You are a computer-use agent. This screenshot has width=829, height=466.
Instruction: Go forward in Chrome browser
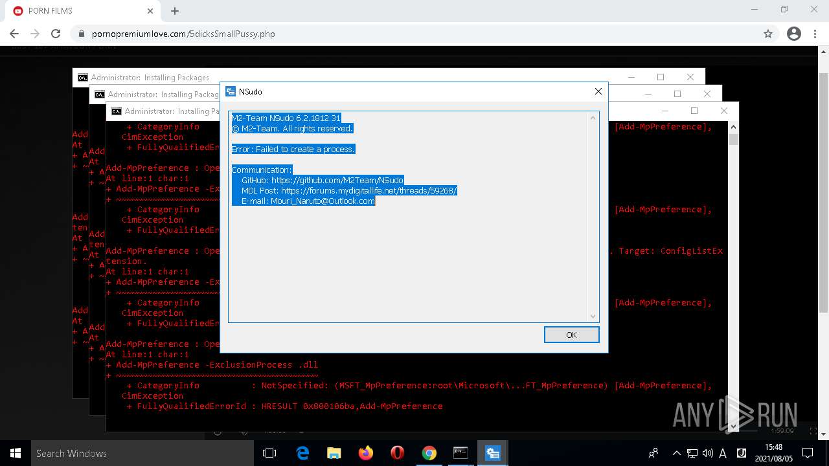35,34
